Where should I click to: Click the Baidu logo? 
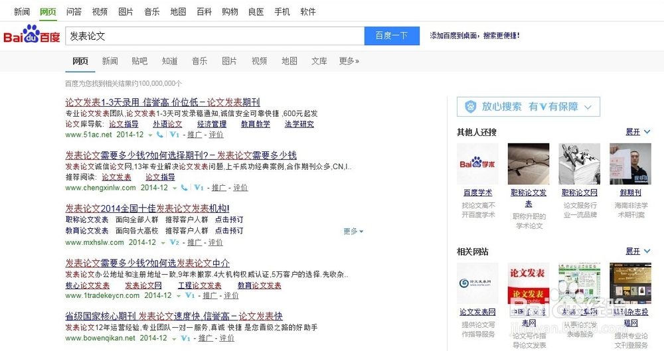pos(32,35)
